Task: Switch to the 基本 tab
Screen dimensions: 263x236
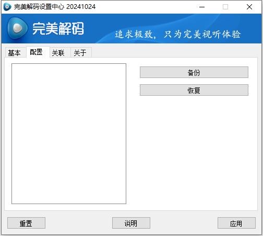Action: pyautogui.click(x=15, y=52)
